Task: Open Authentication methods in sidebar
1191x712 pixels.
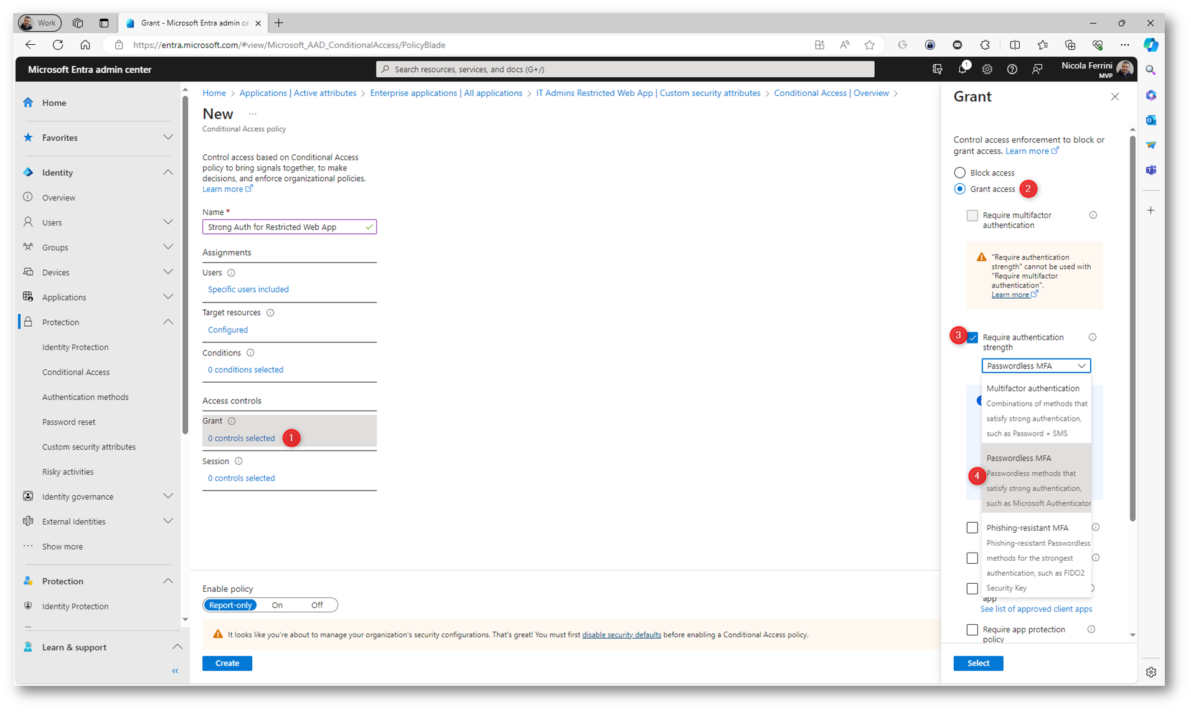Action: (x=85, y=397)
